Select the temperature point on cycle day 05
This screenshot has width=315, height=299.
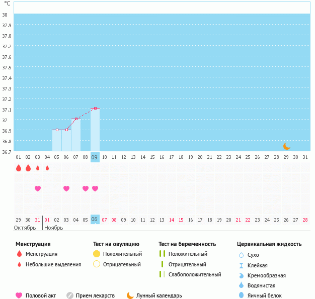pos(57,130)
